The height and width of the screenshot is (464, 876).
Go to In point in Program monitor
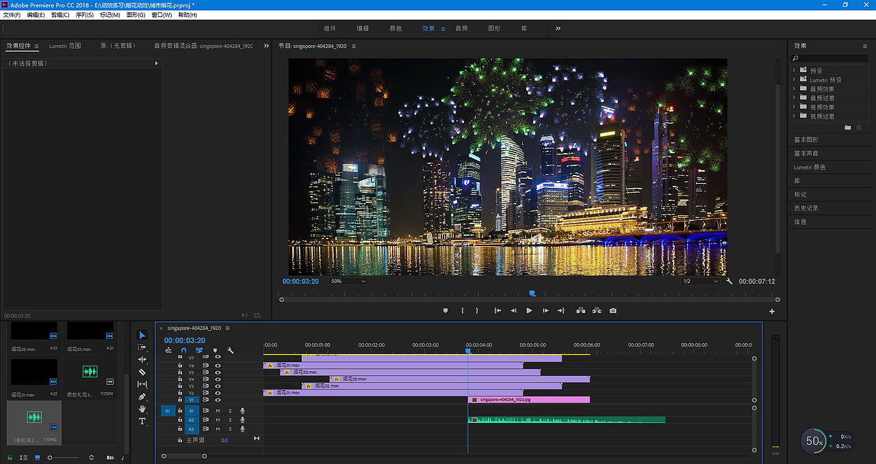tap(498, 310)
